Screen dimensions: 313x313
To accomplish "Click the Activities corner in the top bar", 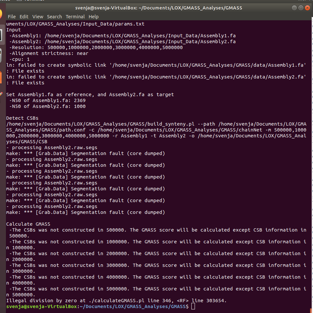I will [3, 1].
